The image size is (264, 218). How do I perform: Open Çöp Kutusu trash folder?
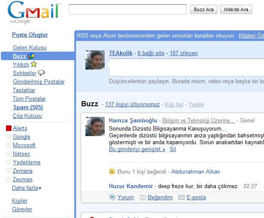coord(27,116)
